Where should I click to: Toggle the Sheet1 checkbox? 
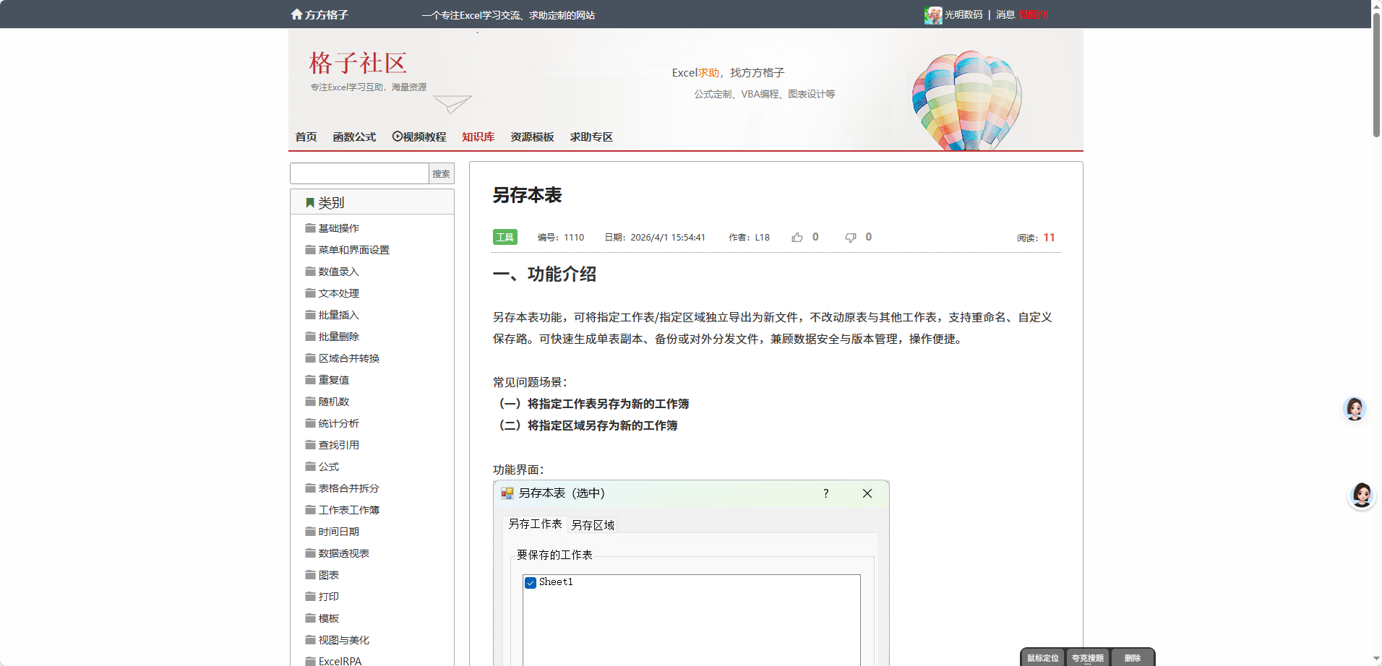pos(531,583)
